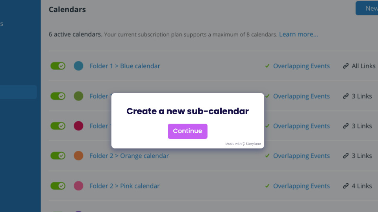Click Overlapping Events for Blue calendar
Viewport: 378px width, 212px height.
tap(301, 66)
